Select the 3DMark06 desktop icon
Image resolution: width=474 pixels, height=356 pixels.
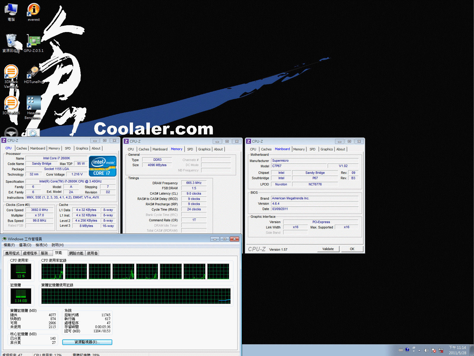[x=11, y=105]
